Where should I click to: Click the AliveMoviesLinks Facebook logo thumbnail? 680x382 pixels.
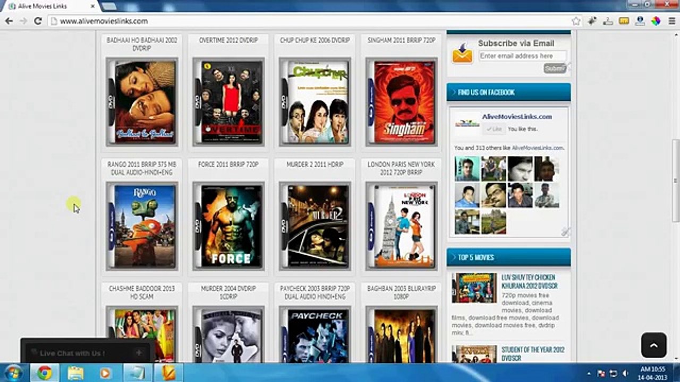(x=467, y=123)
